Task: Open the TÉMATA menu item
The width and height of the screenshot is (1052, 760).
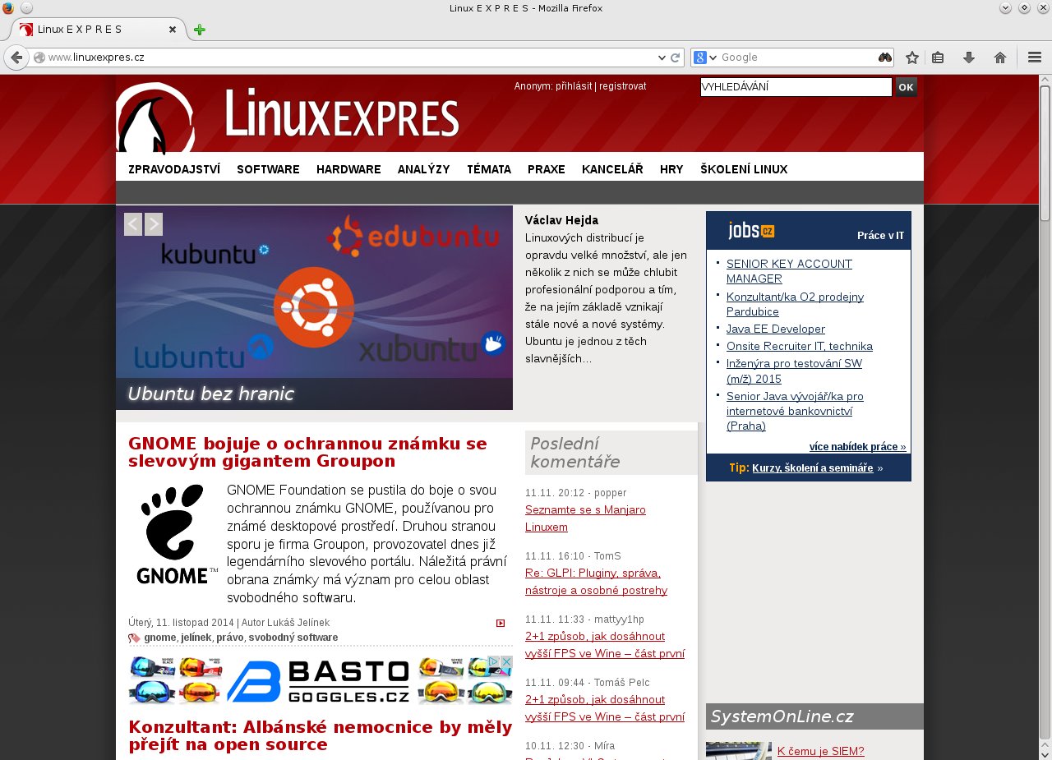Action: point(489,169)
